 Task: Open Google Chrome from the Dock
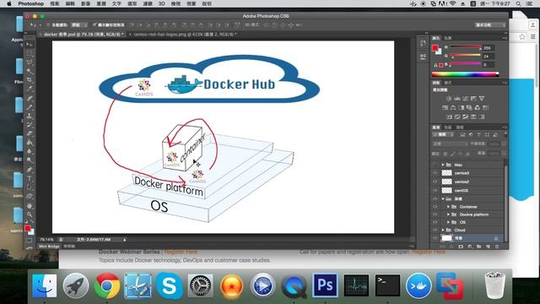pos(107,285)
